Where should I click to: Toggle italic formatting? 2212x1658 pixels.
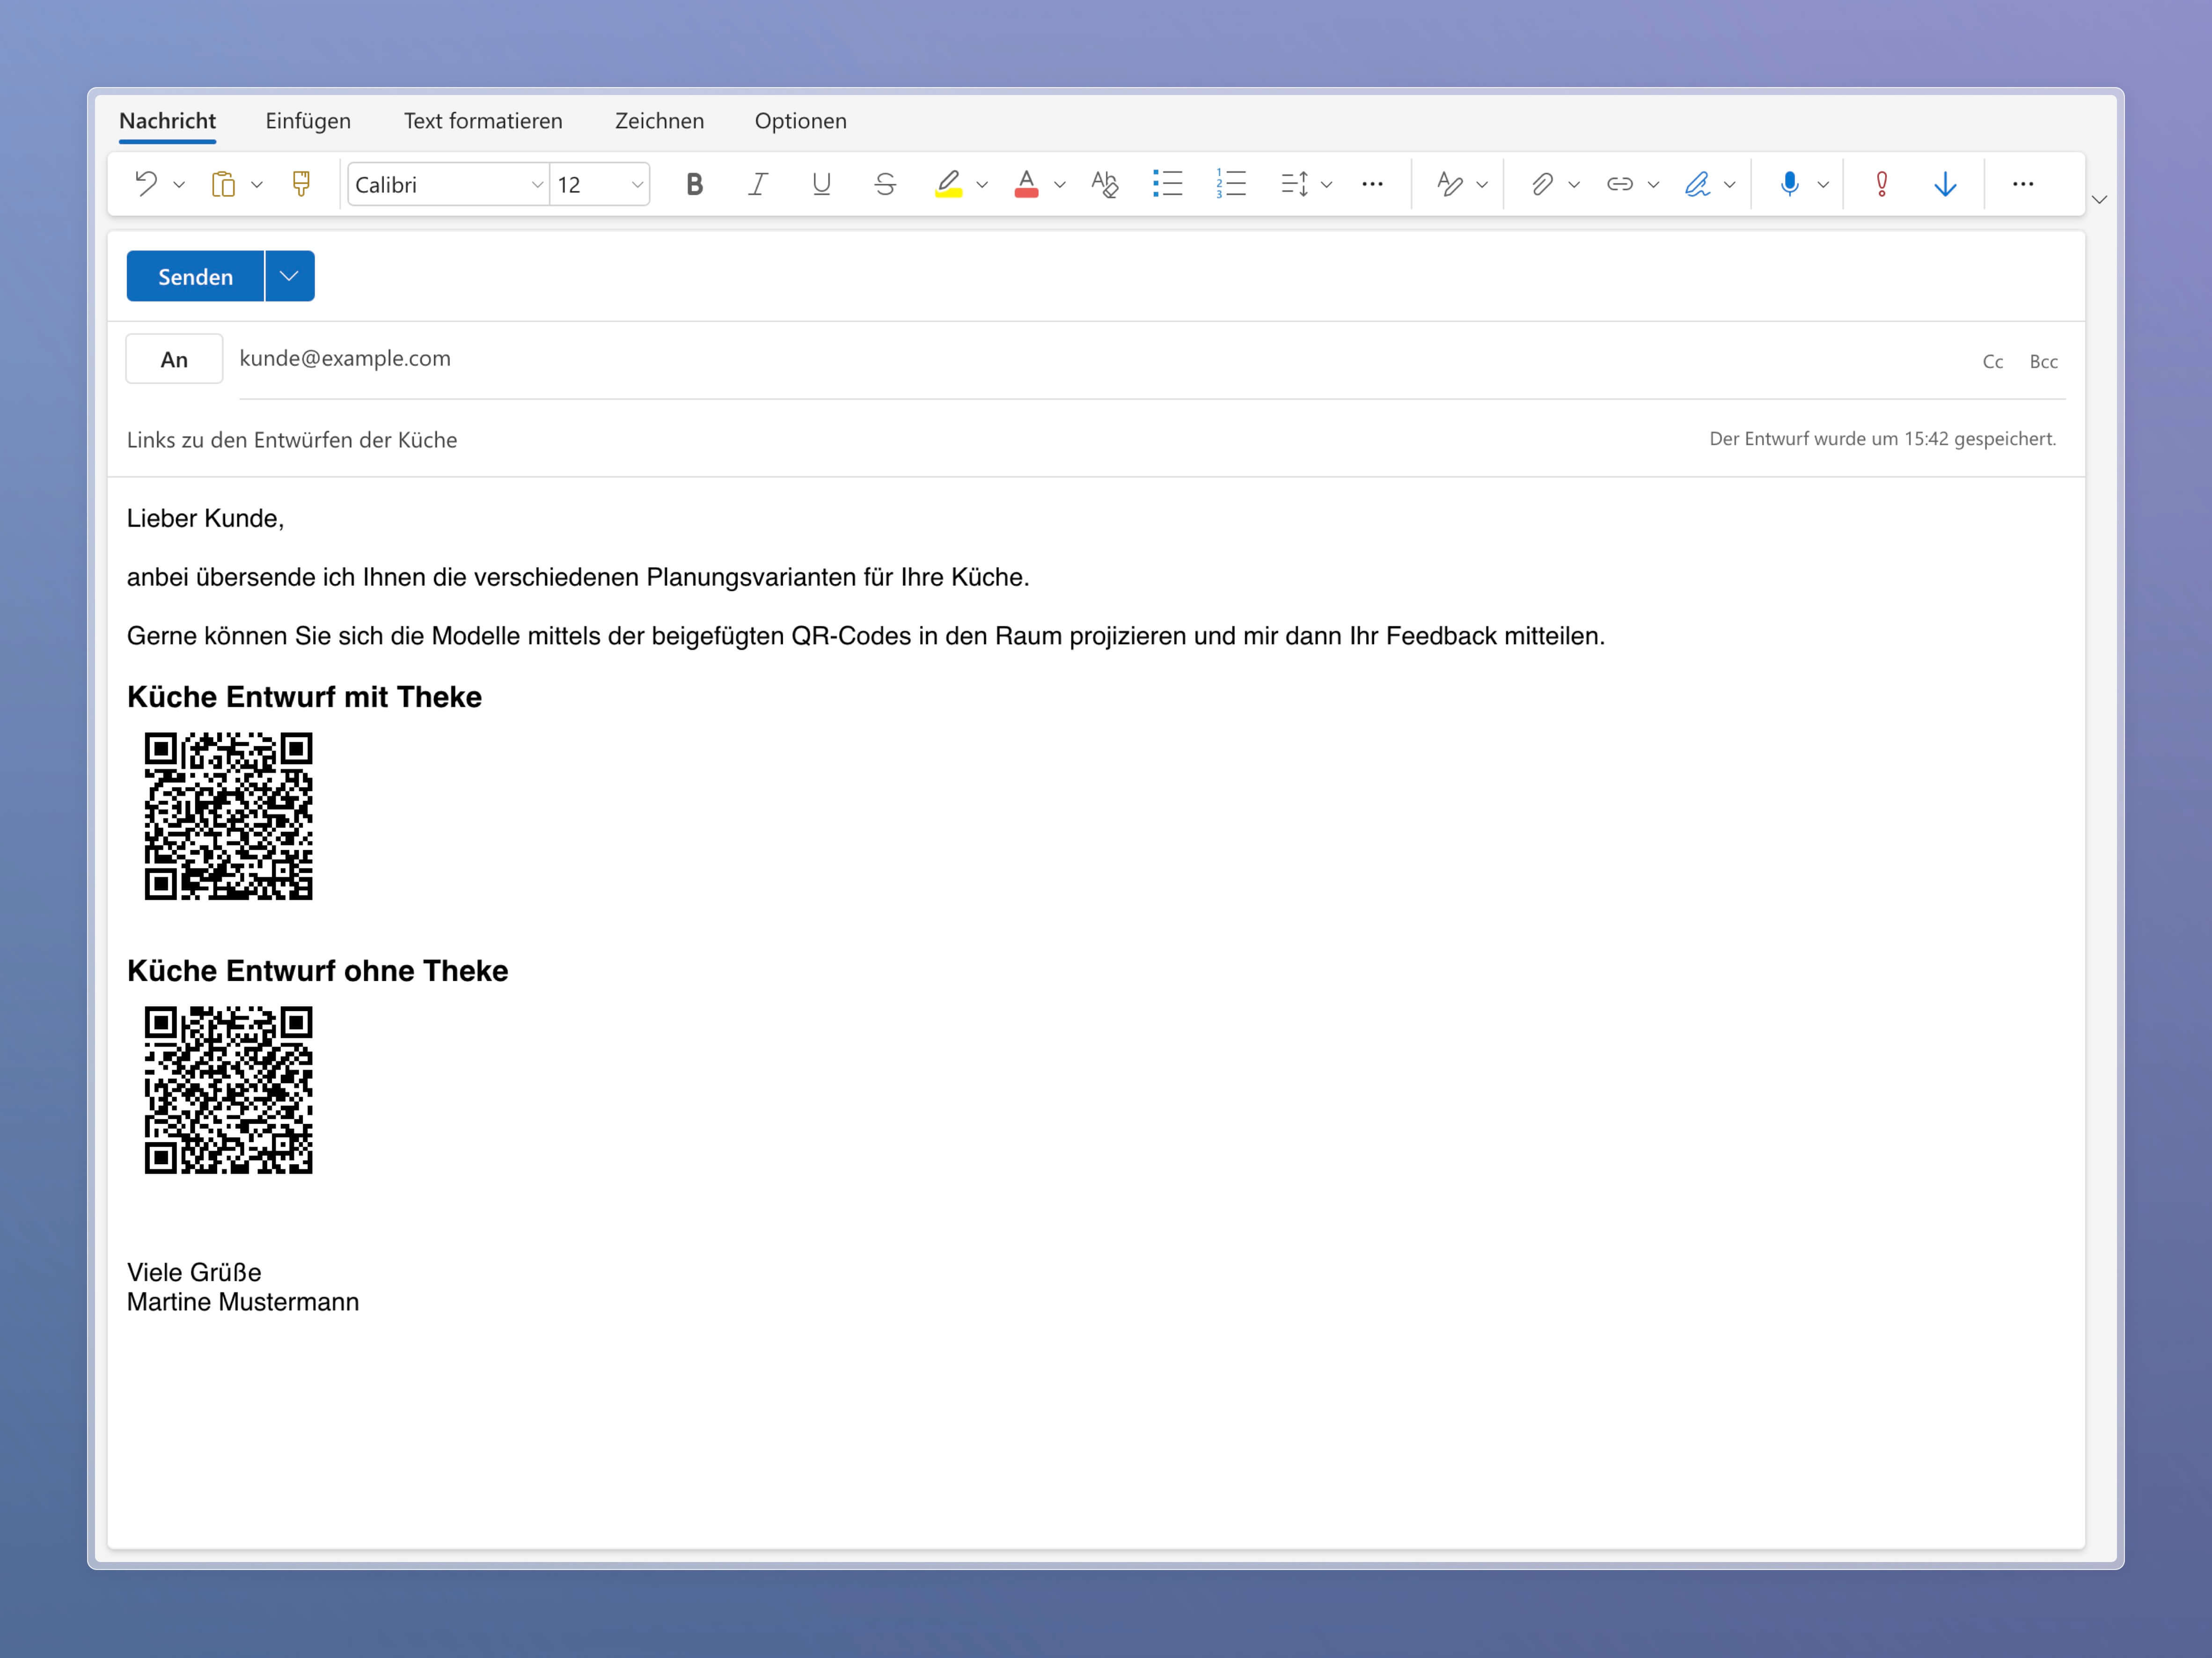click(x=758, y=184)
